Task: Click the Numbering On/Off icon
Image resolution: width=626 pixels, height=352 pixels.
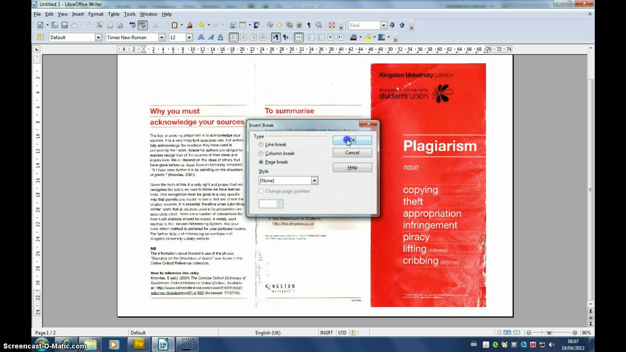Action: point(312,38)
